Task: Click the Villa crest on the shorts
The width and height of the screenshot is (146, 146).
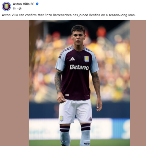Action: [x=61, y=118]
